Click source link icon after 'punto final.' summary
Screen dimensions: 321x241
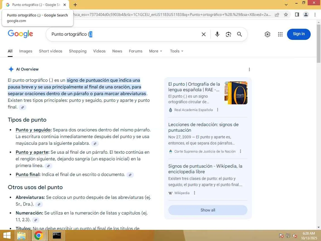point(23,107)
